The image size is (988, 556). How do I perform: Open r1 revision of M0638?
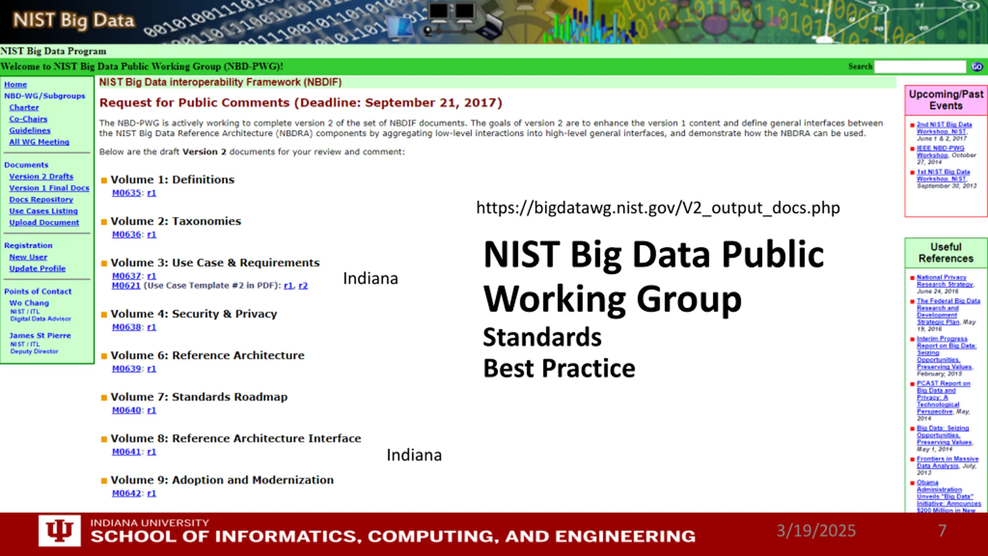[152, 327]
